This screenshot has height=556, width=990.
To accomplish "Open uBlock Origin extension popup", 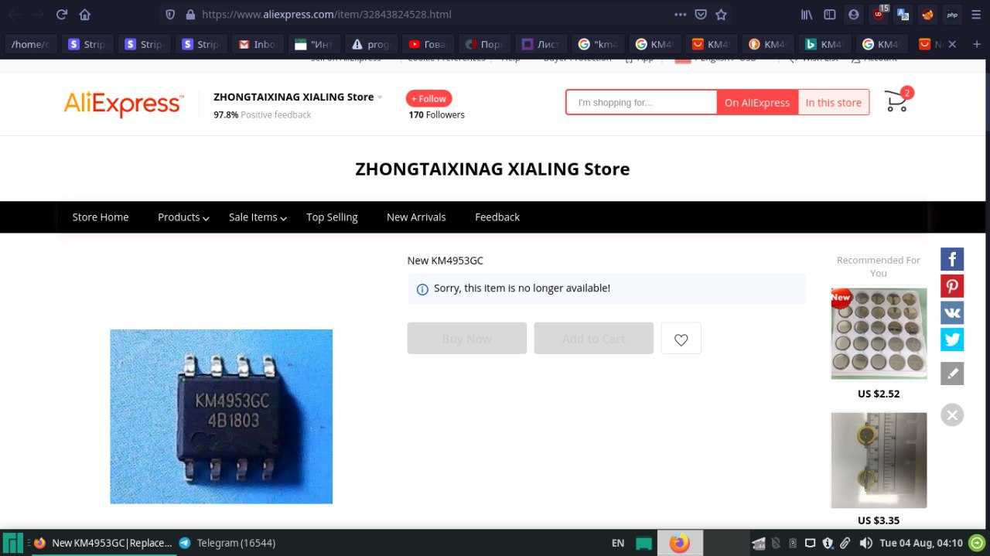I will click(x=879, y=14).
